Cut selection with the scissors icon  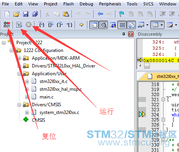coord(47,14)
